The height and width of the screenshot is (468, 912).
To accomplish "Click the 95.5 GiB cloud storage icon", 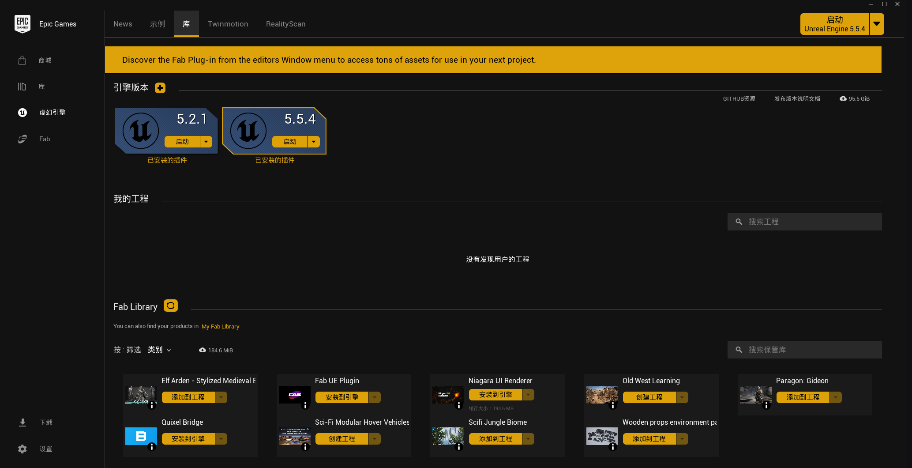I will pos(843,98).
